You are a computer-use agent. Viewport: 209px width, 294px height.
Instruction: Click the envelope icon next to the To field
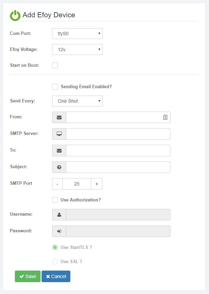coord(59,150)
